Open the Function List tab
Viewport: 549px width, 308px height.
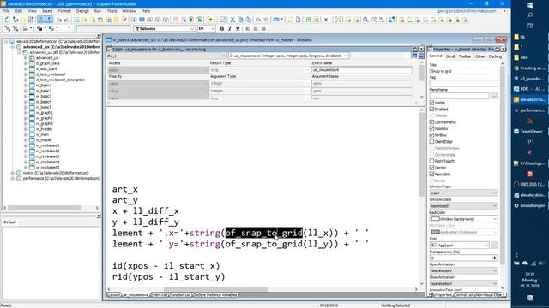181,295
